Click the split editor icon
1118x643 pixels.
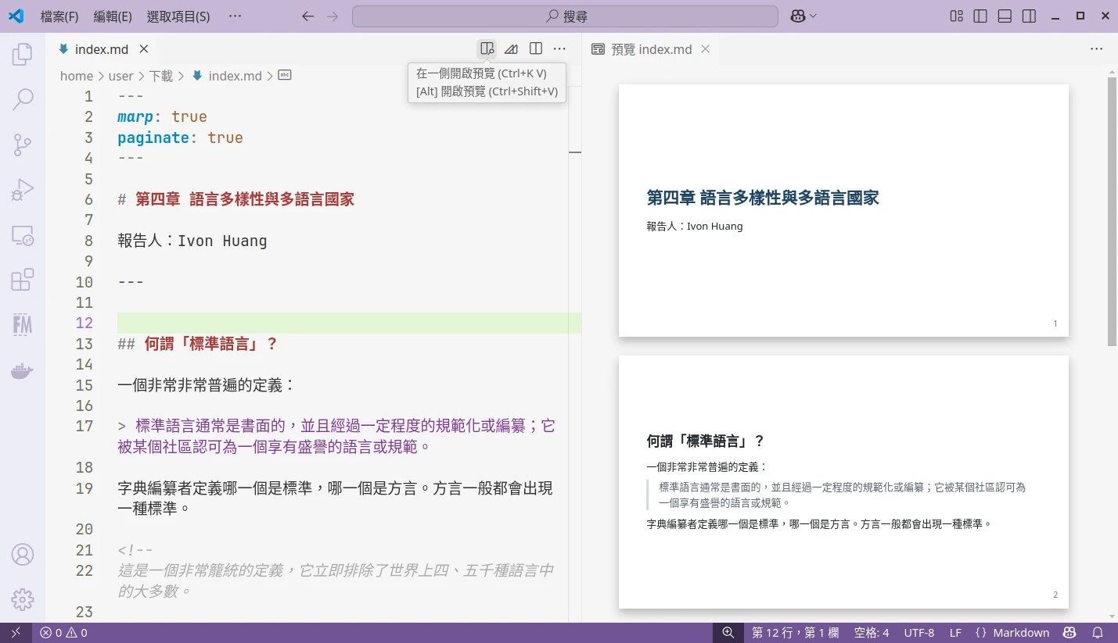[x=536, y=49]
